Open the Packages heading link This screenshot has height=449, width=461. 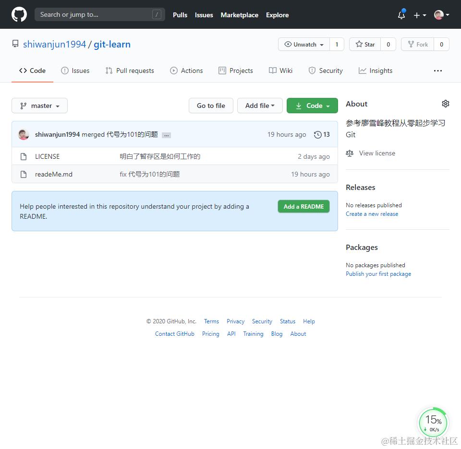(362, 248)
